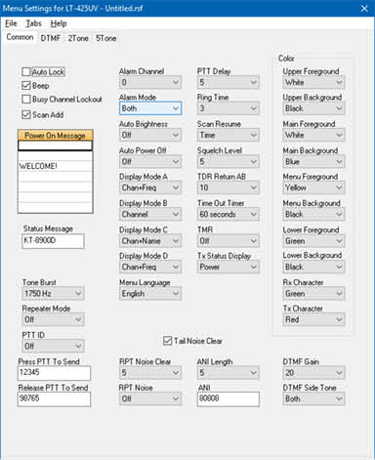Viewport: 375px width, 460px height.
Task: Open the Ring Time dropdown
Action: pyautogui.click(x=228, y=108)
